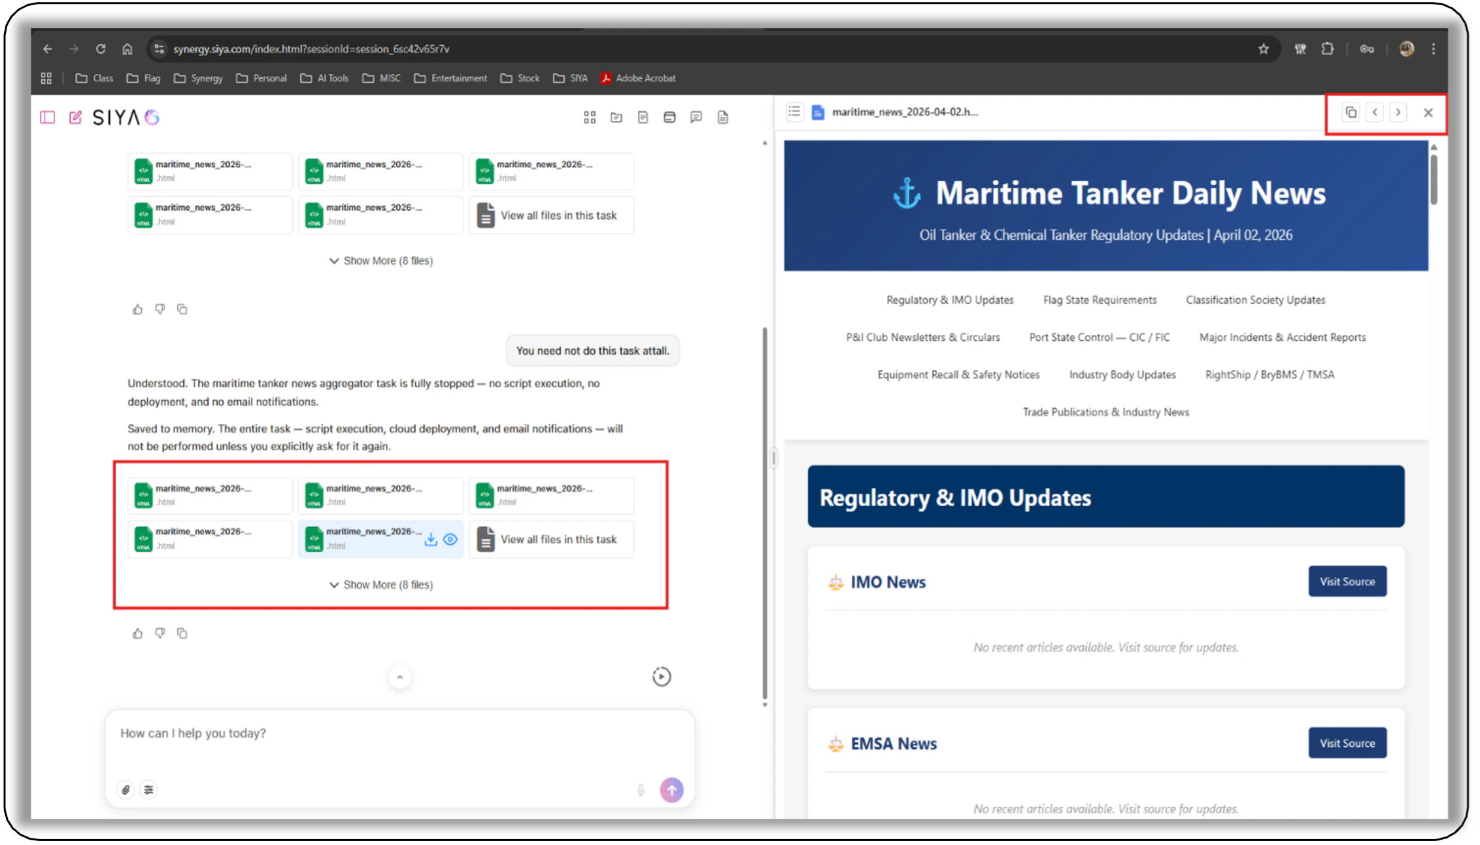
Task: Jump to P&I Club Newsletters & Circulars
Action: point(923,337)
